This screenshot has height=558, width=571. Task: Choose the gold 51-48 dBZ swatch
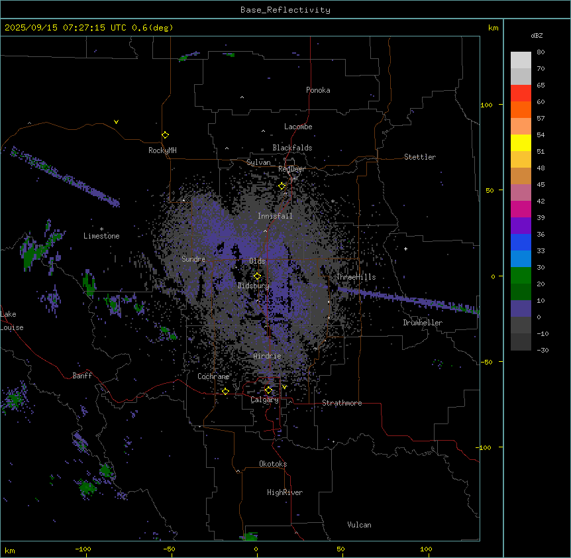tap(521, 160)
